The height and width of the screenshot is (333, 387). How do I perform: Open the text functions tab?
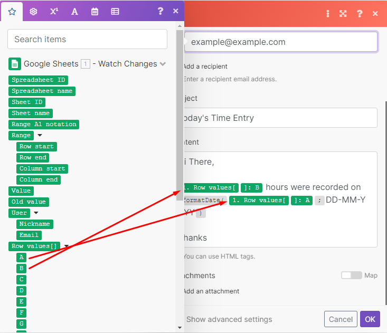tap(74, 12)
